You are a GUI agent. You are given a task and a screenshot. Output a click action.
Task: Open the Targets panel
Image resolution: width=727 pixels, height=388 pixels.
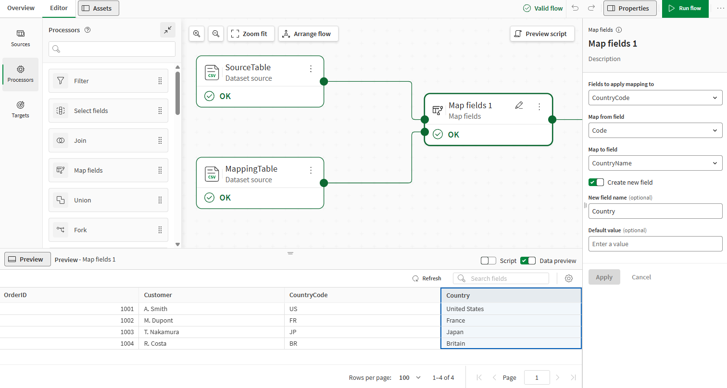click(x=20, y=110)
